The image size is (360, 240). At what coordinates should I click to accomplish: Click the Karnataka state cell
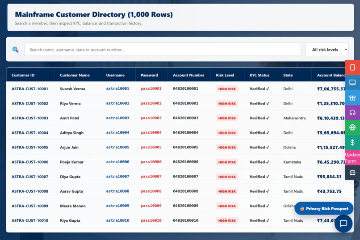point(292,162)
